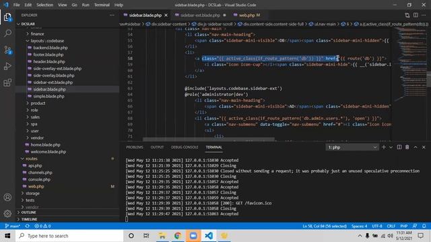The image size is (431, 242).
Task: Open backend.blade.php in explorer
Action: pyautogui.click(x=51, y=48)
